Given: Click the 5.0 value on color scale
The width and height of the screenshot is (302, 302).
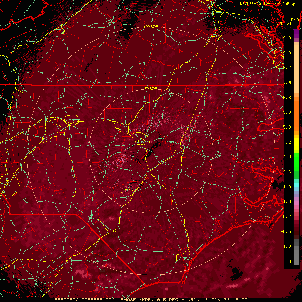Looking at the screenshot, I should 287,127.
